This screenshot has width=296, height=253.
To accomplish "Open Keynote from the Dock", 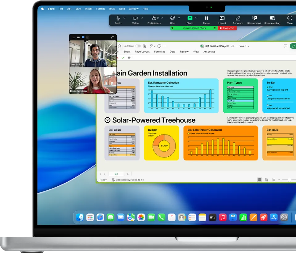I will (233, 217).
